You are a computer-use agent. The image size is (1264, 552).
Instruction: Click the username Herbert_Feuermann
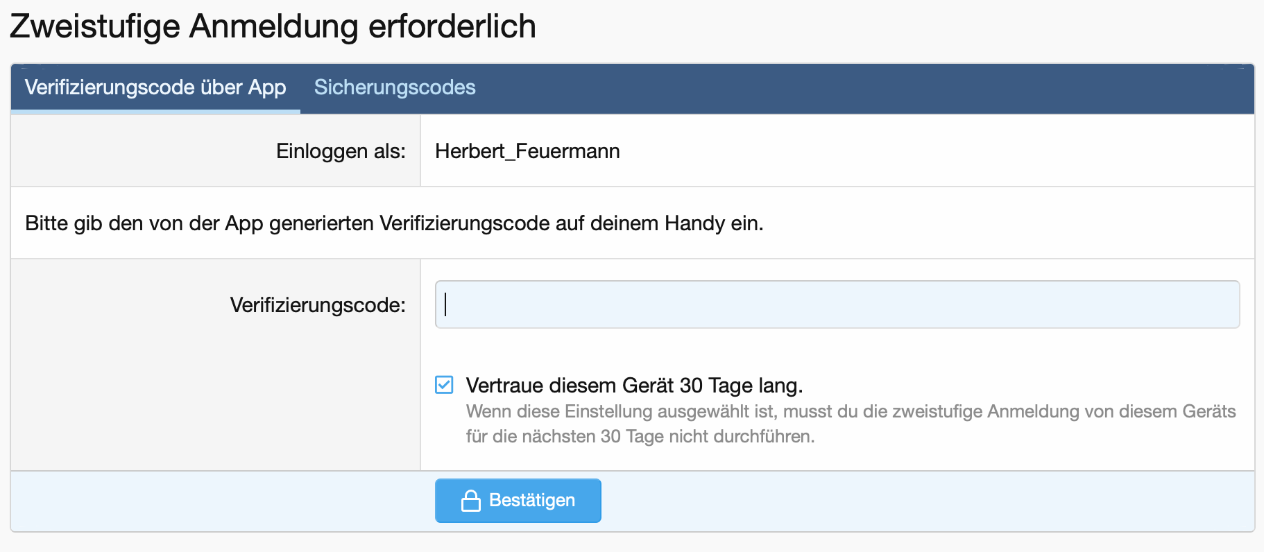click(x=527, y=151)
